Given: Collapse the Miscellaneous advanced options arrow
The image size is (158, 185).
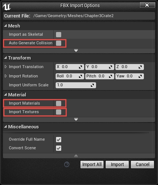Looking at the screenshot, I should pos(76,156).
